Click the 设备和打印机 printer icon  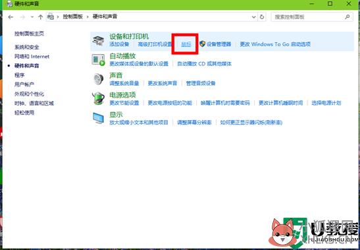click(98, 40)
